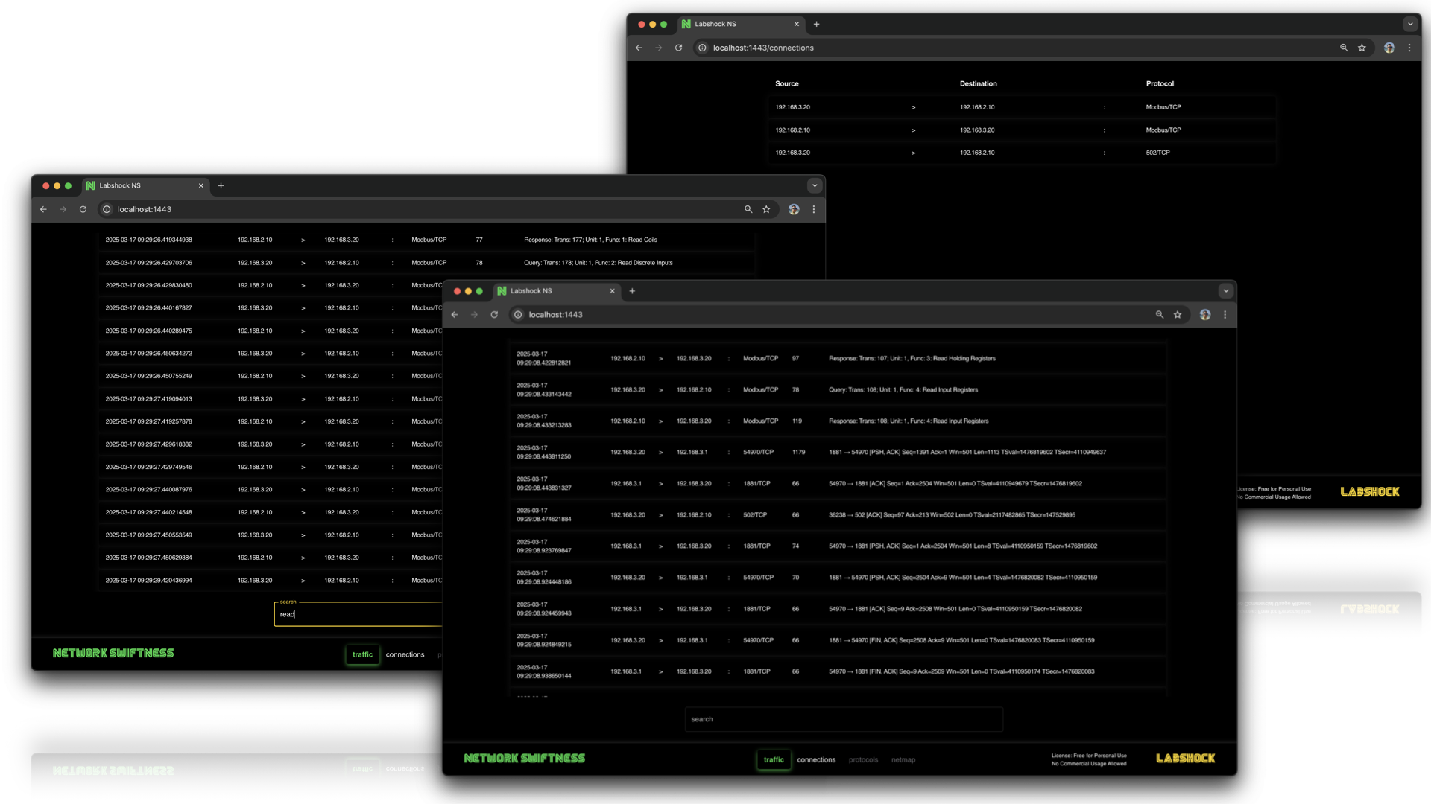This screenshot has height=804, width=1431.
Task: Click LABSHOCK logo in front window footer
Action: [1185, 759]
